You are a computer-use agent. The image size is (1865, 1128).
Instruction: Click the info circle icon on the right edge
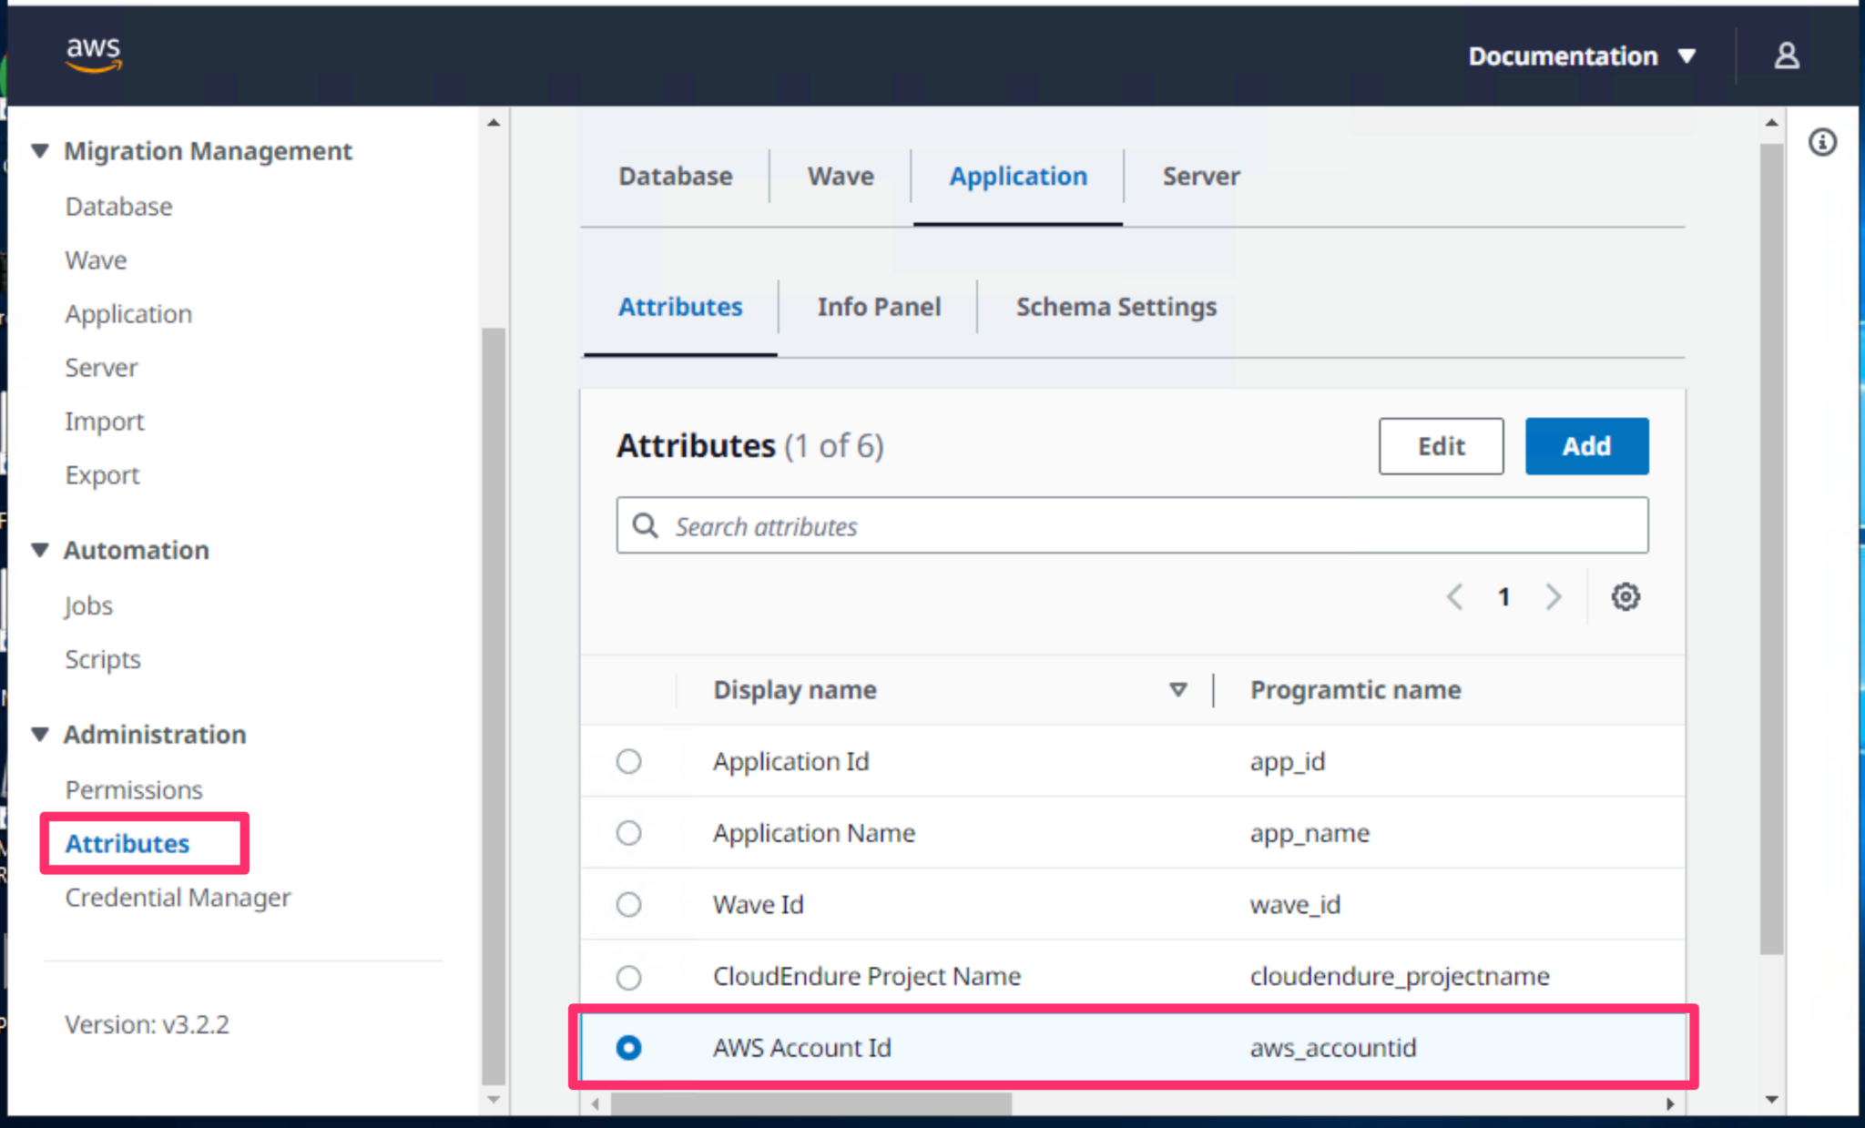tap(1822, 142)
